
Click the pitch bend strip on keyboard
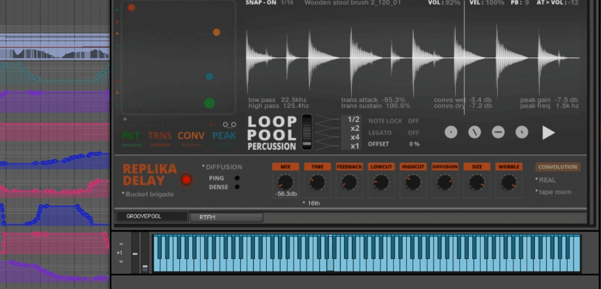(135, 252)
